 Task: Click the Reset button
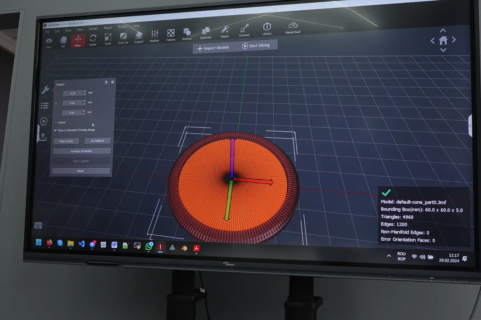click(80, 171)
